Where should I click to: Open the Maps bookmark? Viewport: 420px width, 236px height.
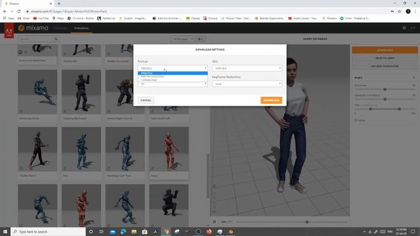tap(58, 18)
